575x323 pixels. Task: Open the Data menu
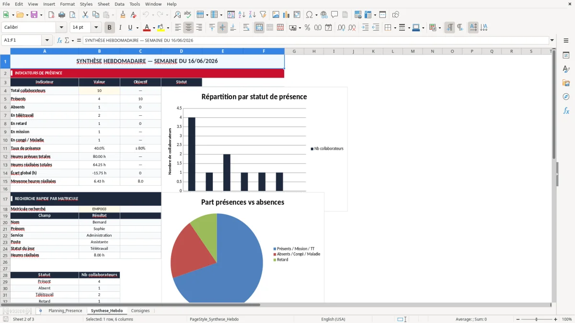click(119, 4)
